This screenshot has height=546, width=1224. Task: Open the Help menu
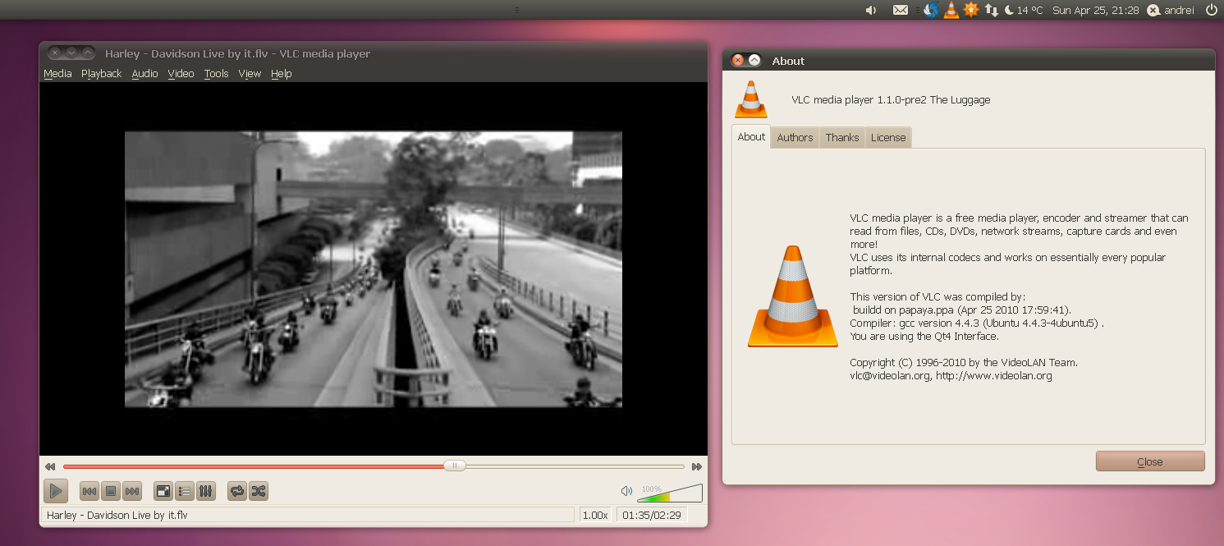(282, 74)
